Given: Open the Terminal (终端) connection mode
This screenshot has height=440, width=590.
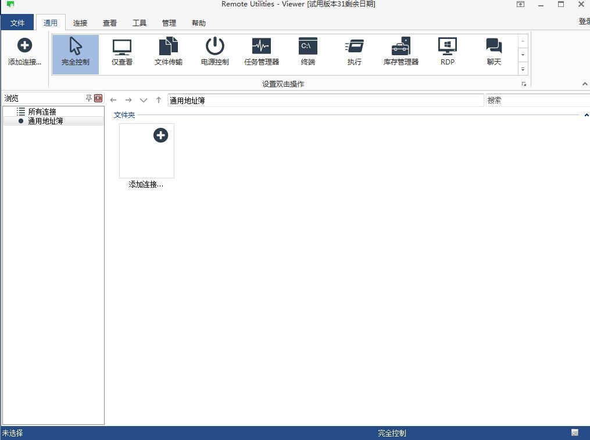Looking at the screenshot, I should tap(307, 52).
